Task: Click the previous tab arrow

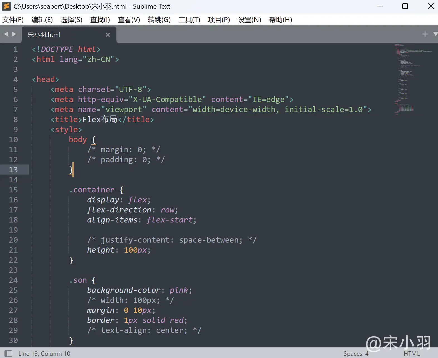Action: [6, 34]
